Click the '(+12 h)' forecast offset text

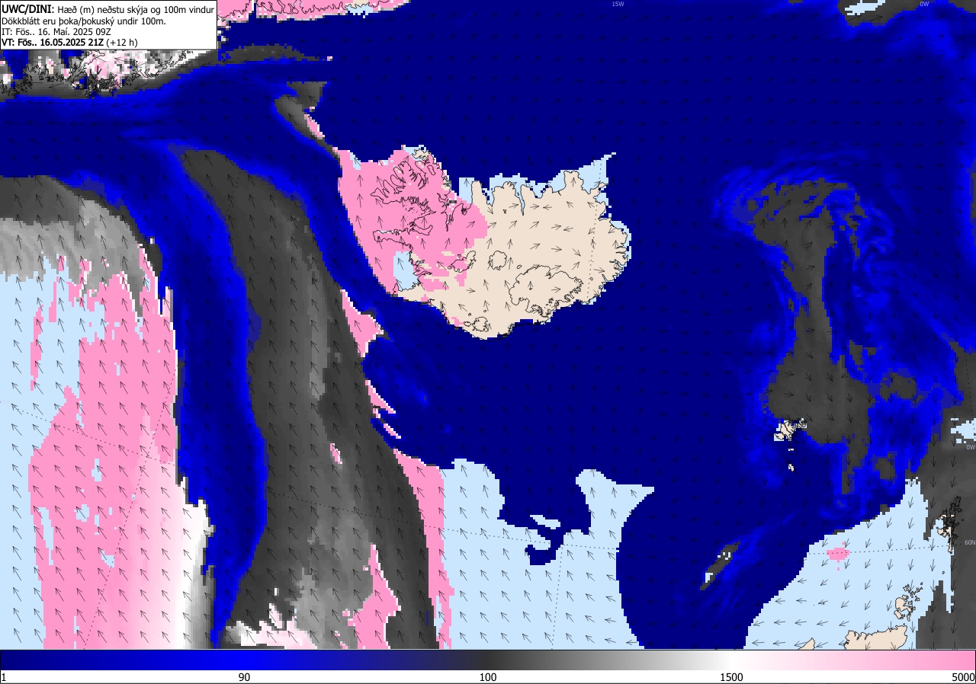[122, 43]
